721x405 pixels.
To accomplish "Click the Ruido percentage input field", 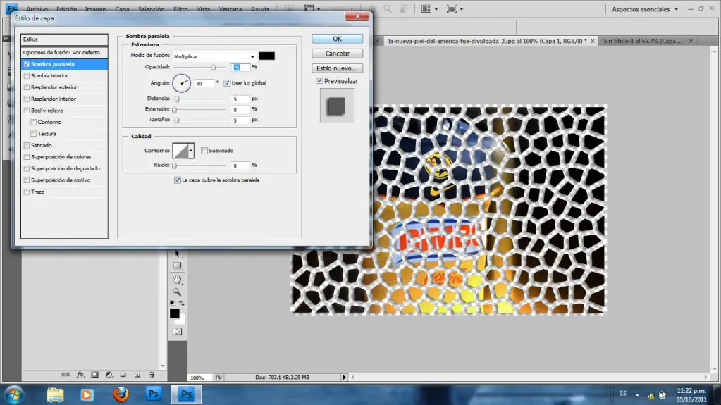I will (x=240, y=165).
